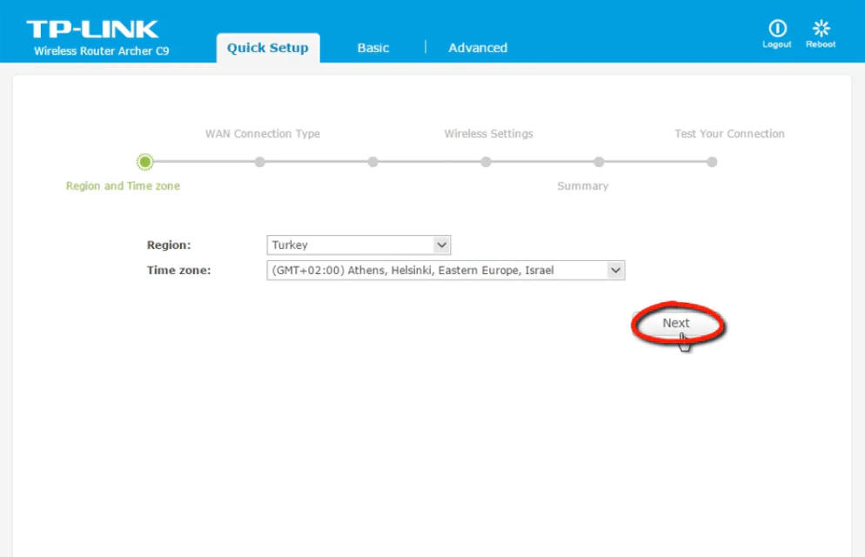Click the WAN Connection Type step label
The width and height of the screenshot is (865, 557).
click(262, 134)
